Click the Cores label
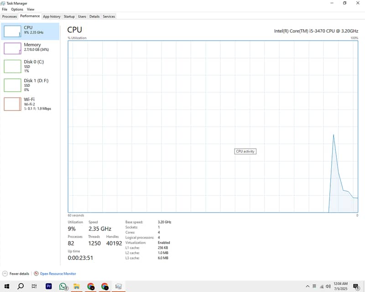This screenshot has height=292, width=365. [x=130, y=232]
